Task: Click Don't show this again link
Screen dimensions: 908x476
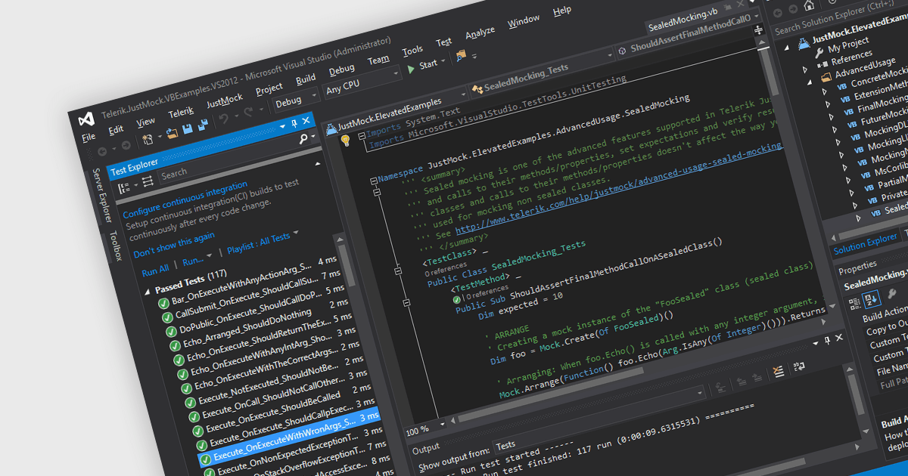Action: [x=173, y=246]
